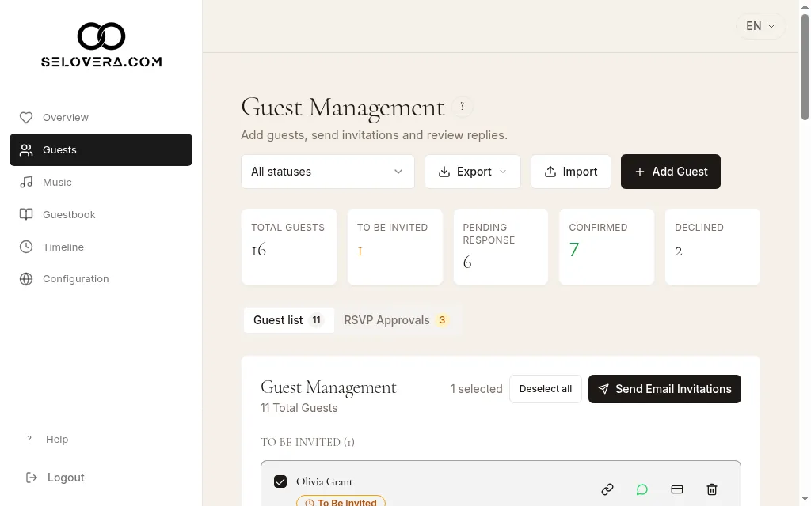Viewport: 811px width, 506px height.
Task: Switch to the Guest list tab
Action: click(x=288, y=320)
